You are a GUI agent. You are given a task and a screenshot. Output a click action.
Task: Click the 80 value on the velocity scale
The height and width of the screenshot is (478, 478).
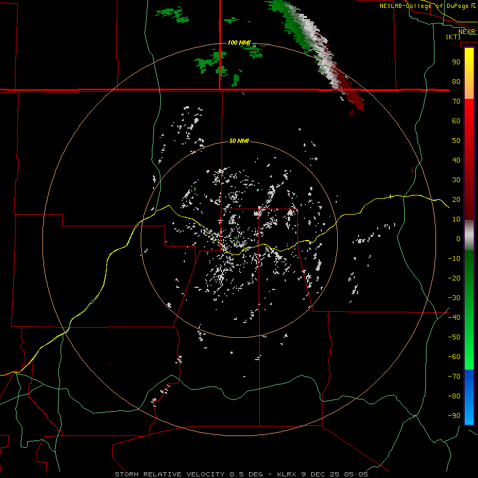click(x=456, y=81)
